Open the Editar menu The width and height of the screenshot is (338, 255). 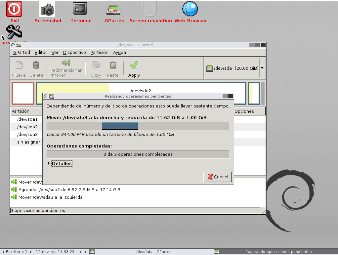point(41,52)
